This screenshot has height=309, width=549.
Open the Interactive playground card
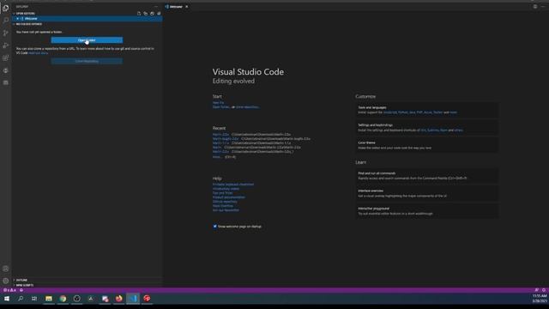(427, 211)
